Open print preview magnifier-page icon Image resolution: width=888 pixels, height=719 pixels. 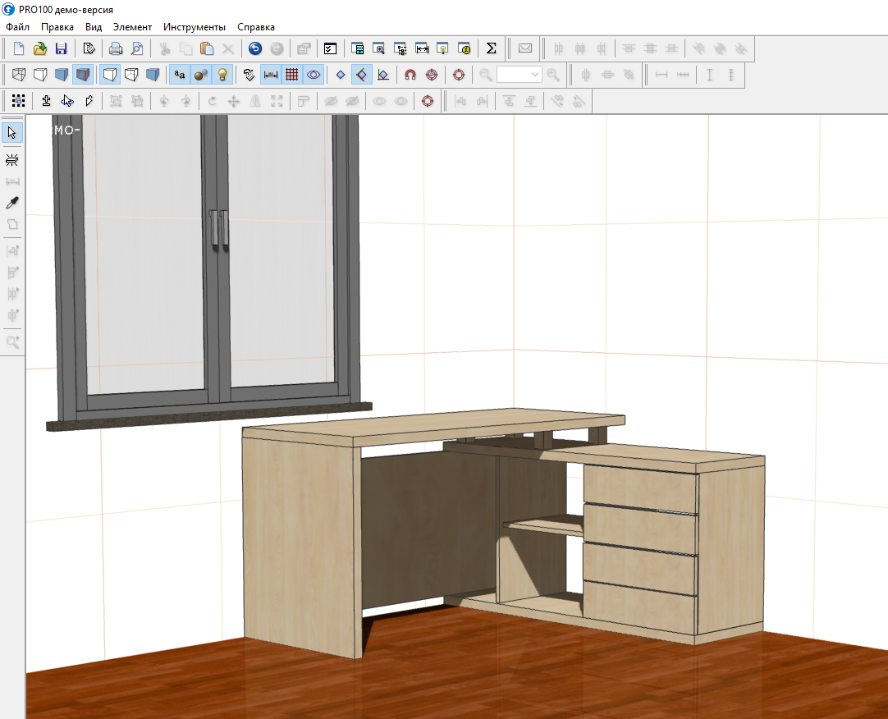click(x=137, y=48)
